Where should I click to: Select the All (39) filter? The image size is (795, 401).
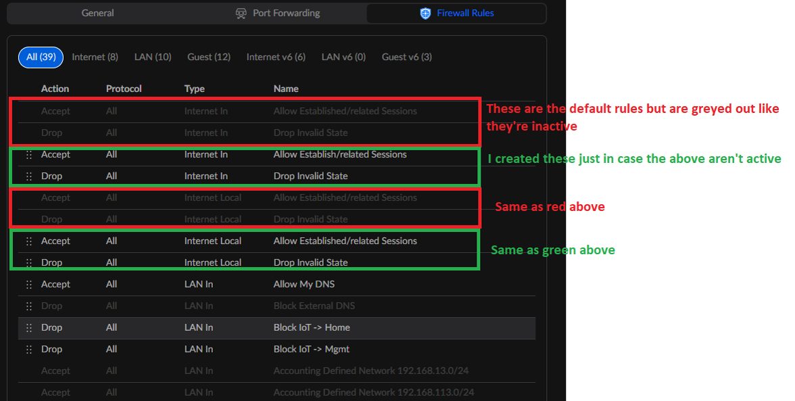[41, 57]
